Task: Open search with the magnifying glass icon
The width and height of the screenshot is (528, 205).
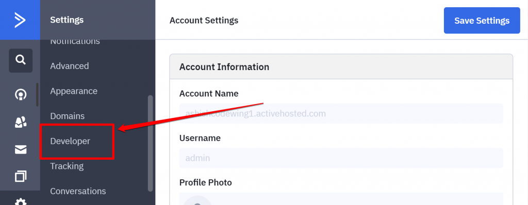Action: (x=21, y=61)
